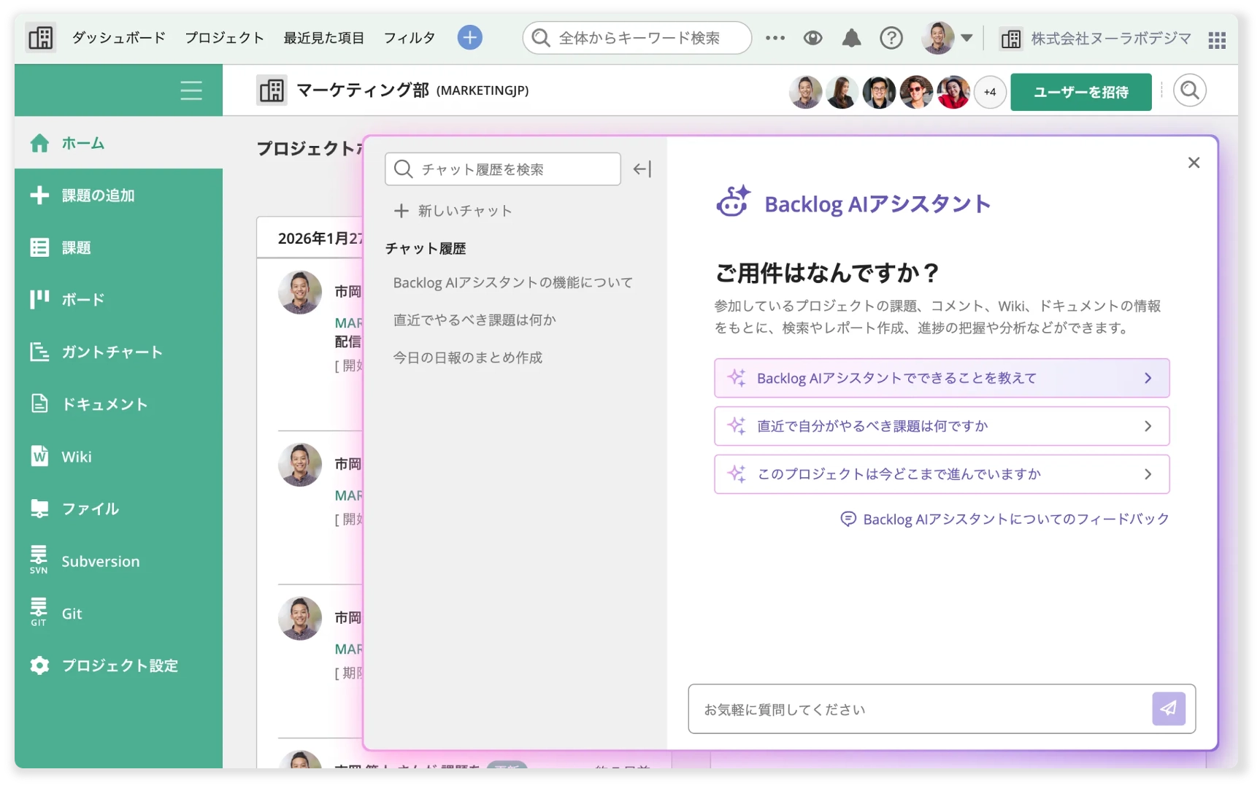Click the project search magnifier icon
Screen dimensions: 1260x788
(x=1189, y=91)
